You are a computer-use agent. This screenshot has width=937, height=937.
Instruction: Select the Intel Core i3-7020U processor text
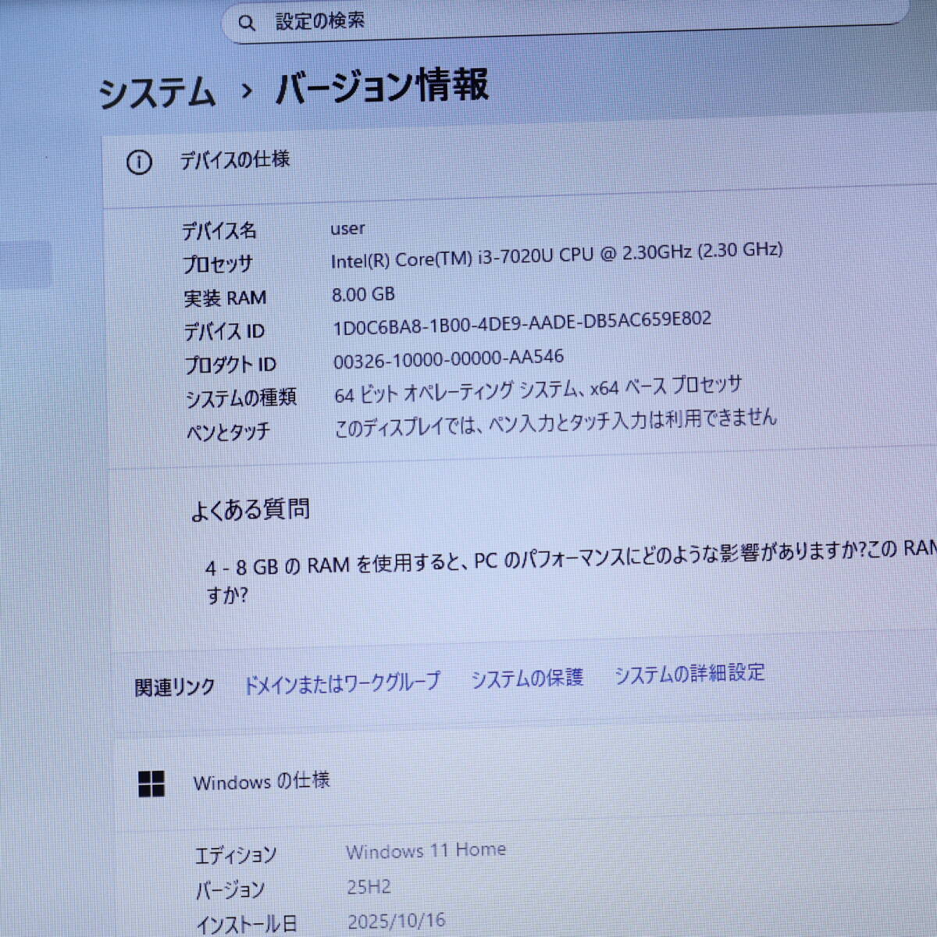(x=557, y=255)
